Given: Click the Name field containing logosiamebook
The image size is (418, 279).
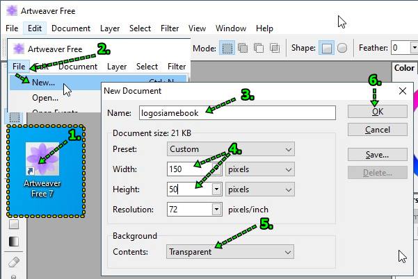Looking at the screenshot, I should (237, 112).
